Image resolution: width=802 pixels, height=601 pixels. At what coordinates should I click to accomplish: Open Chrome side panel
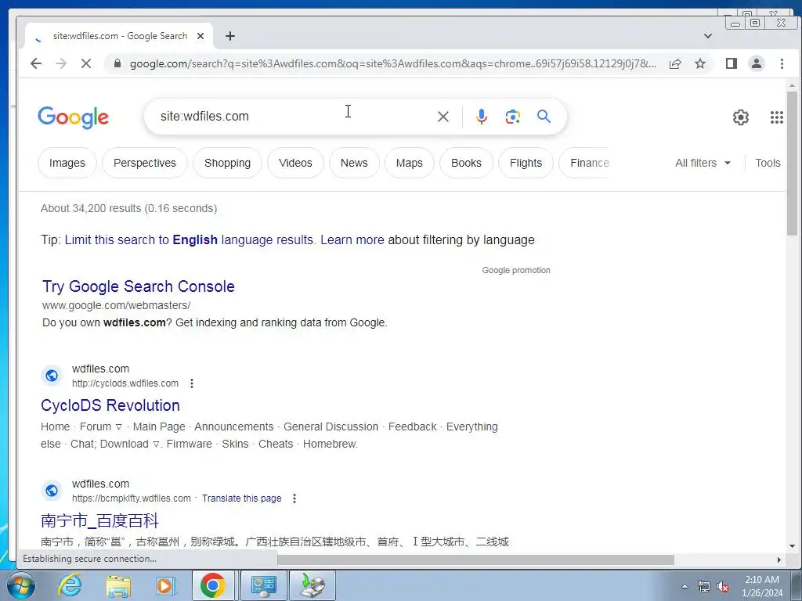(x=732, y=63)
